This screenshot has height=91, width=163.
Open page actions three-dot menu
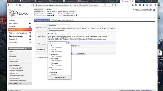point(109,5)
